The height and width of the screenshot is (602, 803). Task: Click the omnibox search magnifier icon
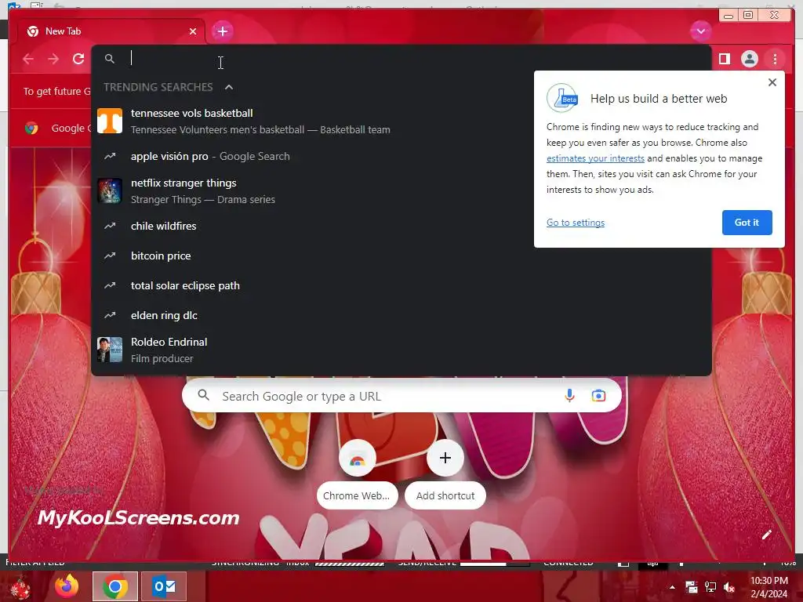click(110, 59)
